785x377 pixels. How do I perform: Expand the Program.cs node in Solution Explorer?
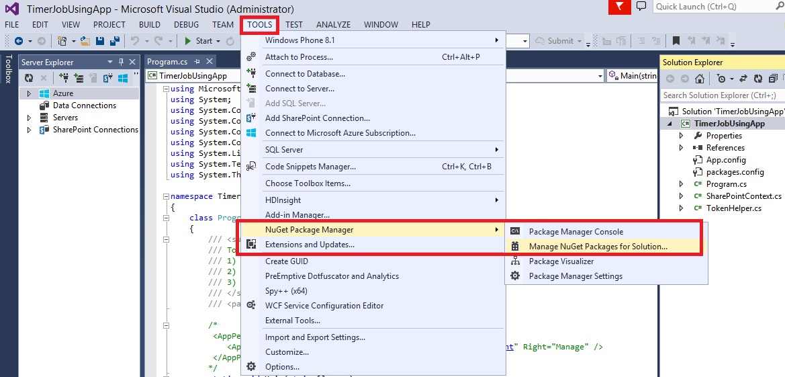681,184
